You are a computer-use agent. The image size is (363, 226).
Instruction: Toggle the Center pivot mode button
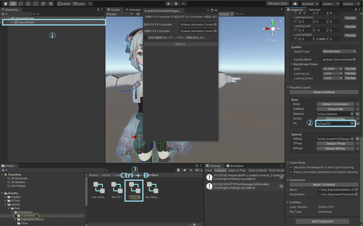(64, 4)
